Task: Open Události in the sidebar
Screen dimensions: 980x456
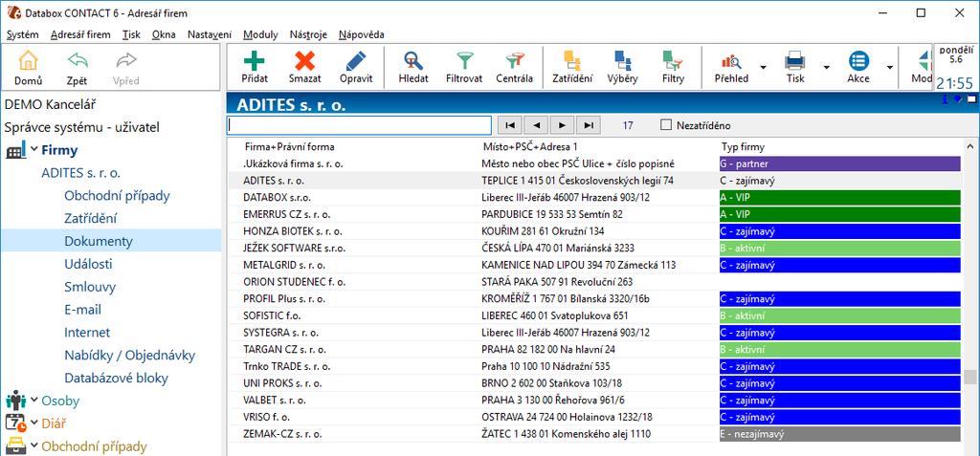Action: click(x=88, y=264)
